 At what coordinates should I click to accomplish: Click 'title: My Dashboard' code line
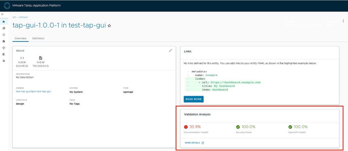[218, 86]
